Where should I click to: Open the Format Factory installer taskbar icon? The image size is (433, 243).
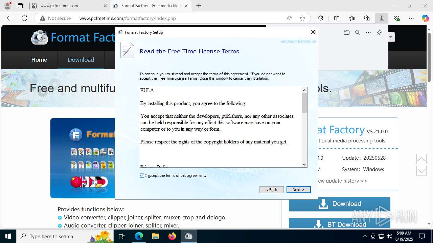click(189, 236)
